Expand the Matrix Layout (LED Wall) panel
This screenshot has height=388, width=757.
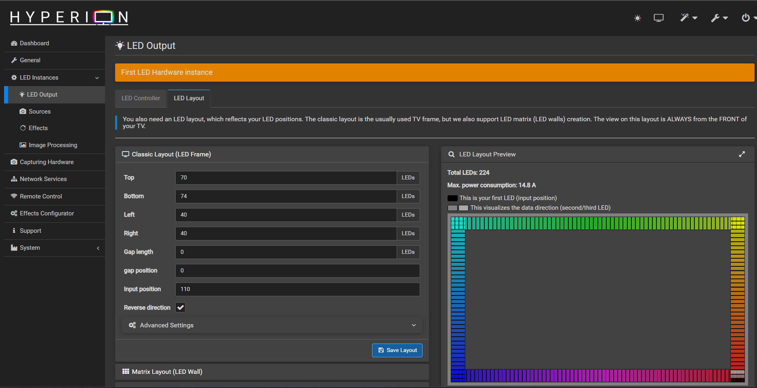coord(272,372)
